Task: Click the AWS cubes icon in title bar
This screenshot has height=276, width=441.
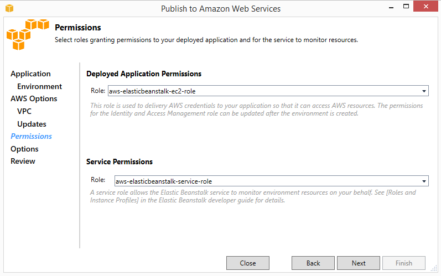Action: point(9,8)
